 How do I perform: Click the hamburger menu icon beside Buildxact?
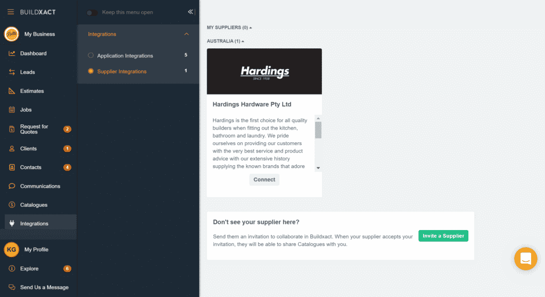pyautogui.click(x=11, y=12)
